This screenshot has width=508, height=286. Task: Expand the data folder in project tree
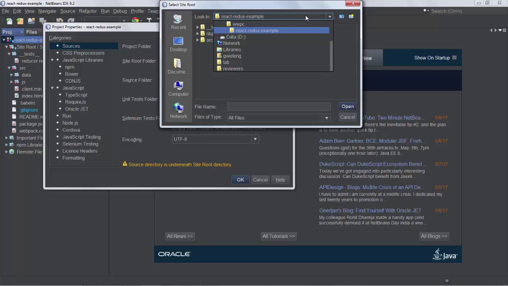[x=12, y=75]
